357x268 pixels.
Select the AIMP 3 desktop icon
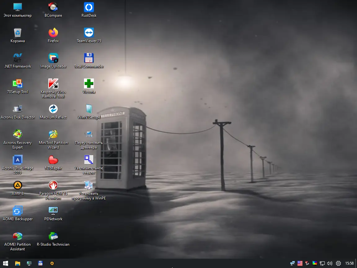[18, 188]
